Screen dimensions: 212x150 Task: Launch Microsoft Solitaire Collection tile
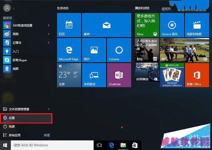pos(172,75)
